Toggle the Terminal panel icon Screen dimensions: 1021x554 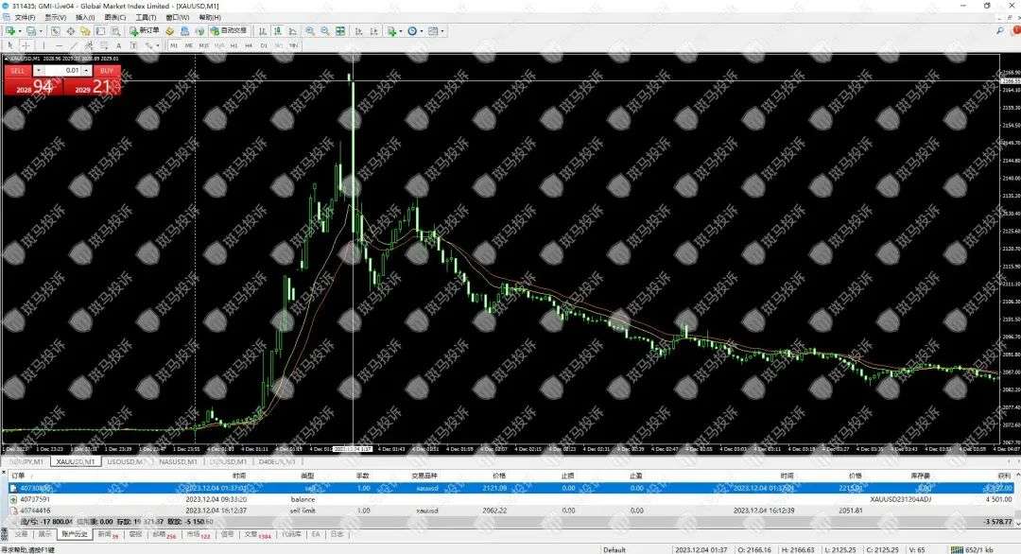coord(100,30)
